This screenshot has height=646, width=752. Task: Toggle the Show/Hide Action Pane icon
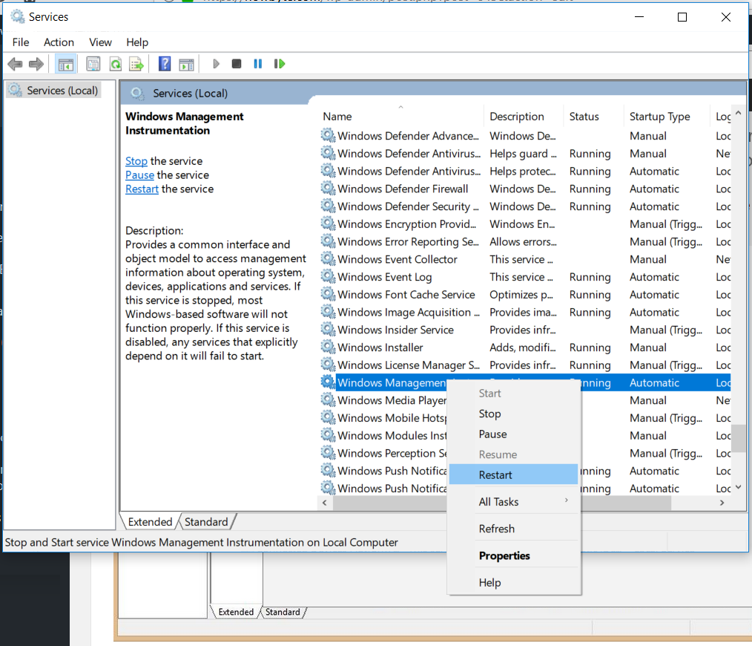pyautogui.click(x=186, y=64)
